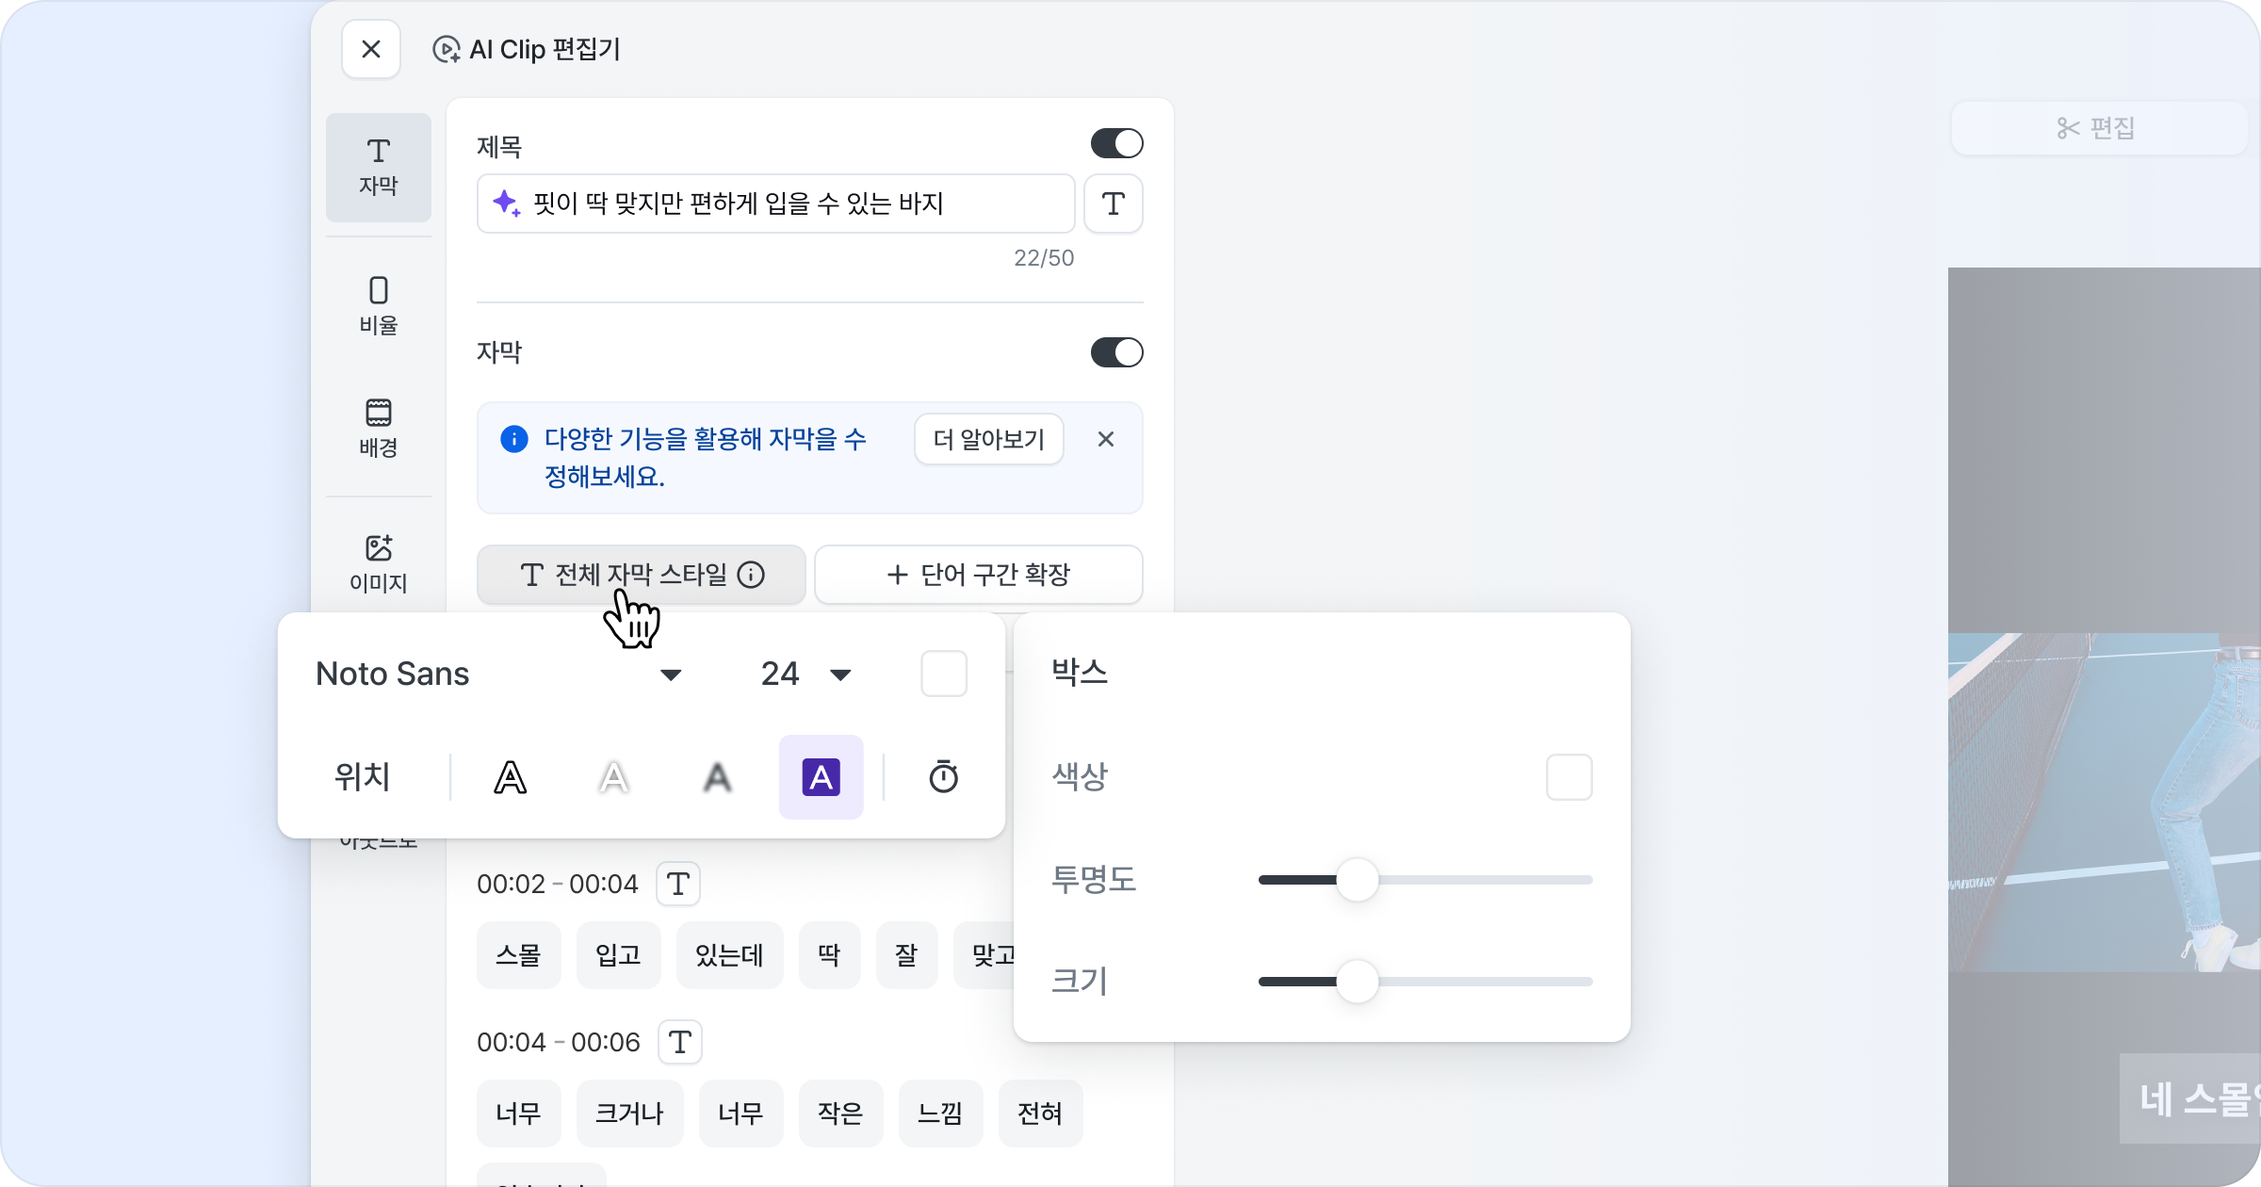
Task: Open title text style T button
Action: (x=1114, y=203)
